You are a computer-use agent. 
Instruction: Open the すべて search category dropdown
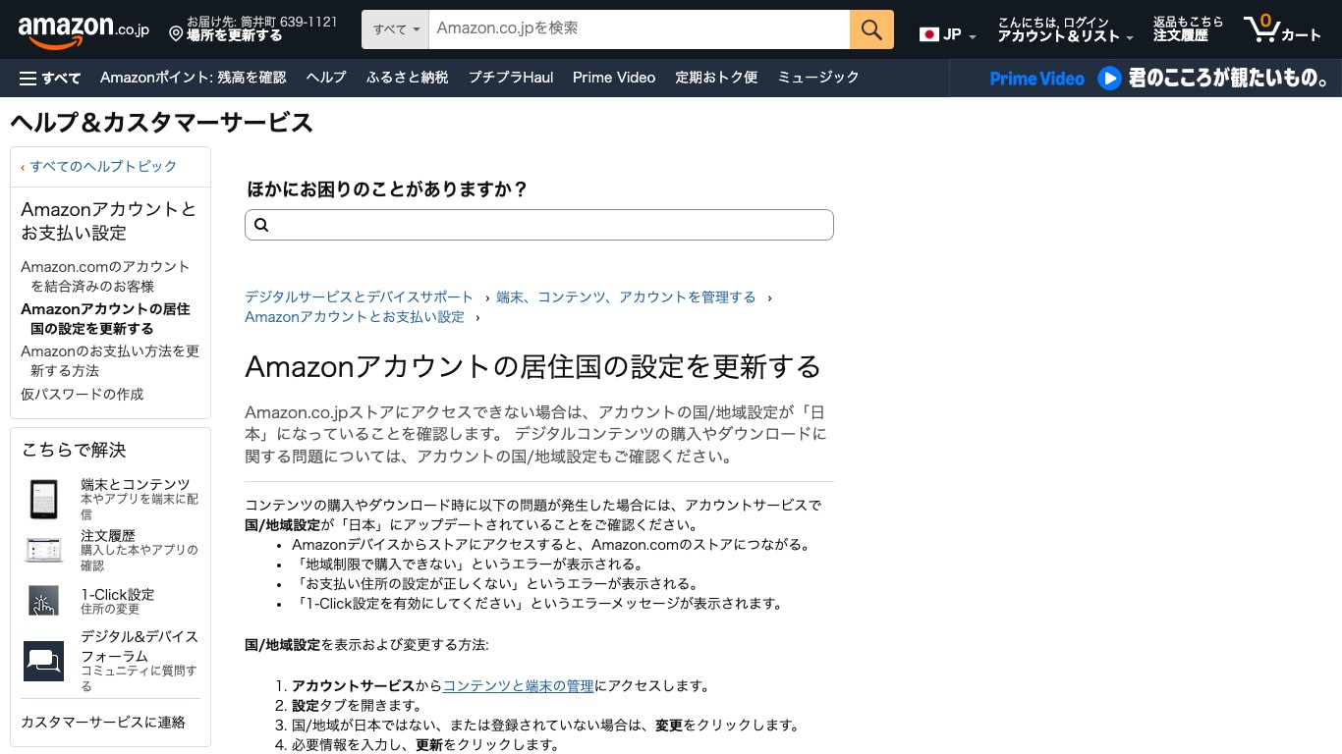pos(396,29)
